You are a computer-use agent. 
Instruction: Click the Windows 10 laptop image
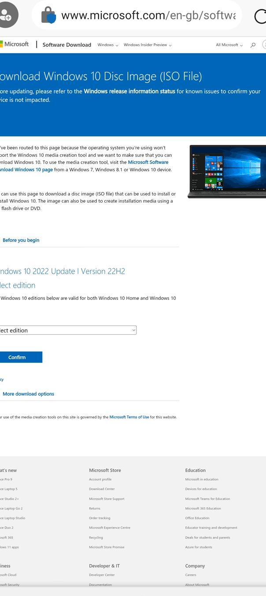point(227,171)
